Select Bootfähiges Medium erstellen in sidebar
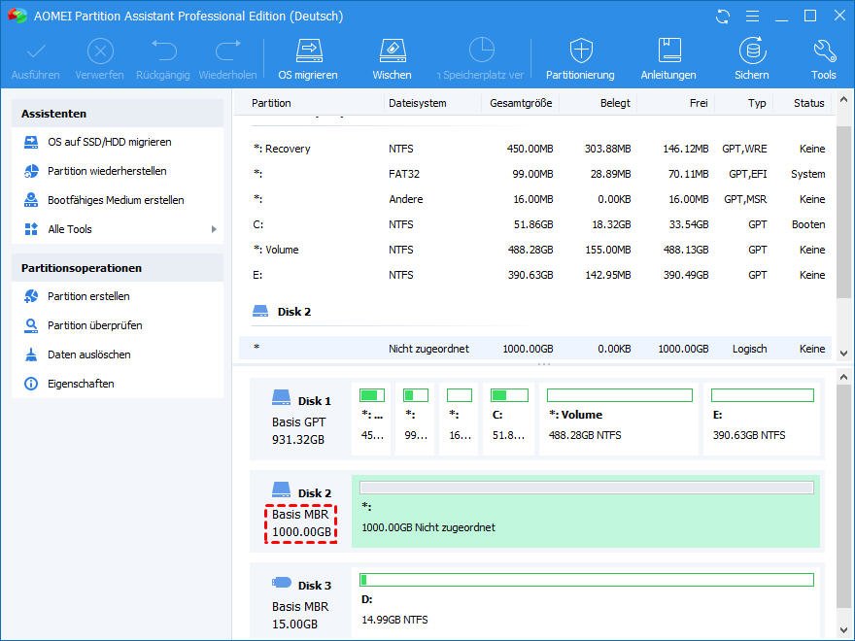This screenshot has height=641, width=855. [x=116, y=200]
